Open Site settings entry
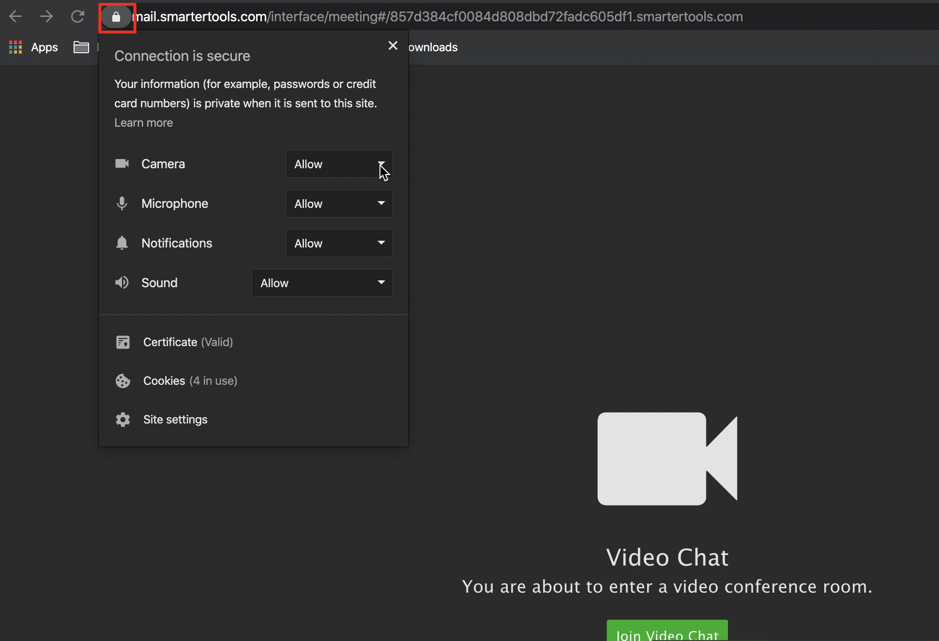The height and width of the screenshot is (641, 939). click(175, 420)
